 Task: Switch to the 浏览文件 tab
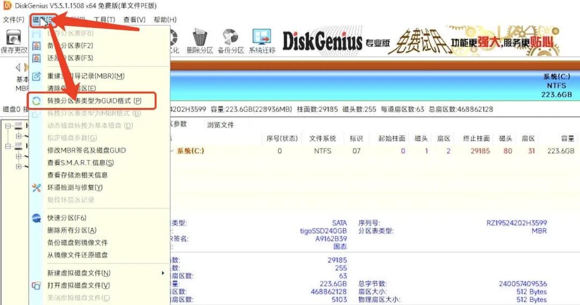pyautogui.click(x=220, y=125)
